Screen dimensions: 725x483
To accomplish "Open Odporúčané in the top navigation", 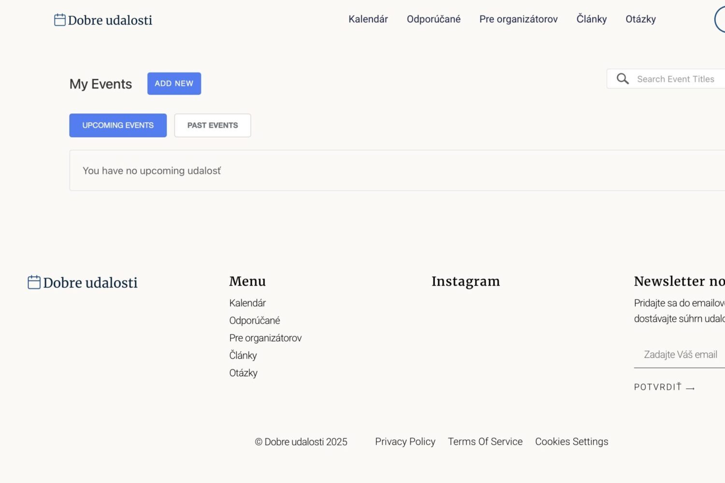I will (x=434, y=19).
